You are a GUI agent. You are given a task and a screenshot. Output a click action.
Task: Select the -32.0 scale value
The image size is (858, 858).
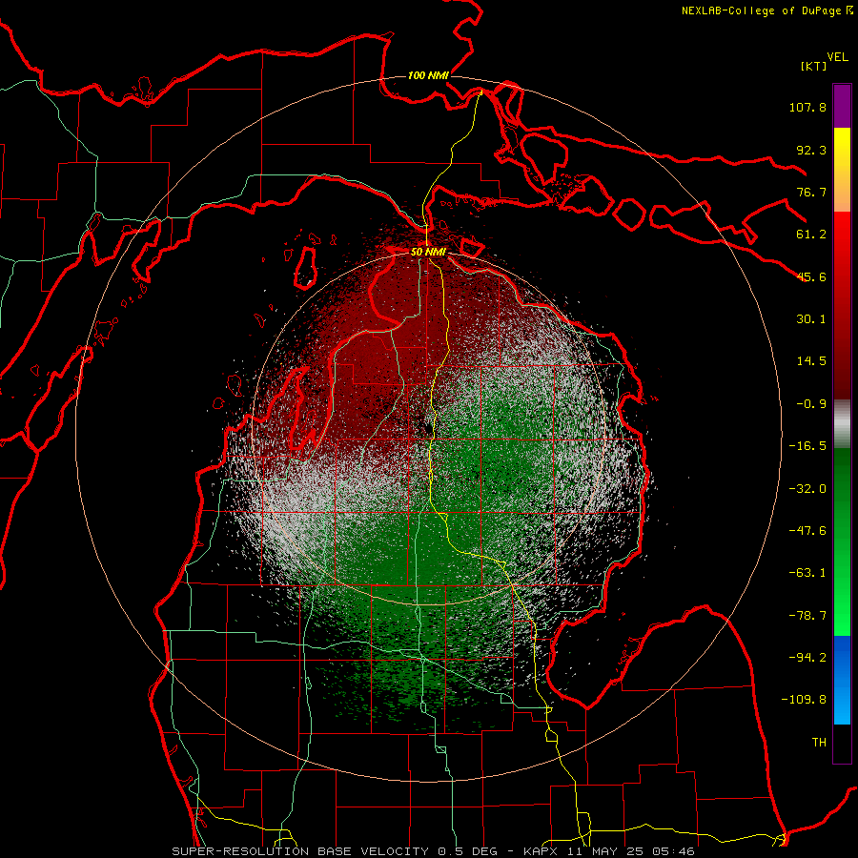[x=807, y=489]
